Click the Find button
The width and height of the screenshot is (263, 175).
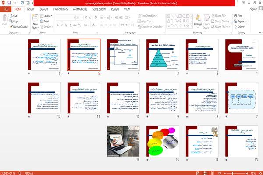(x=238, y=16)
